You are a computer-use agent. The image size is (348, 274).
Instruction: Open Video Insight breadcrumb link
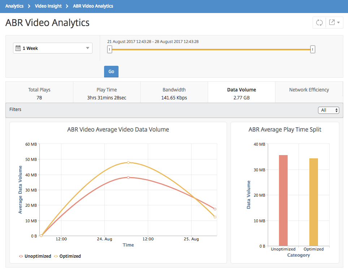point(48,6)
